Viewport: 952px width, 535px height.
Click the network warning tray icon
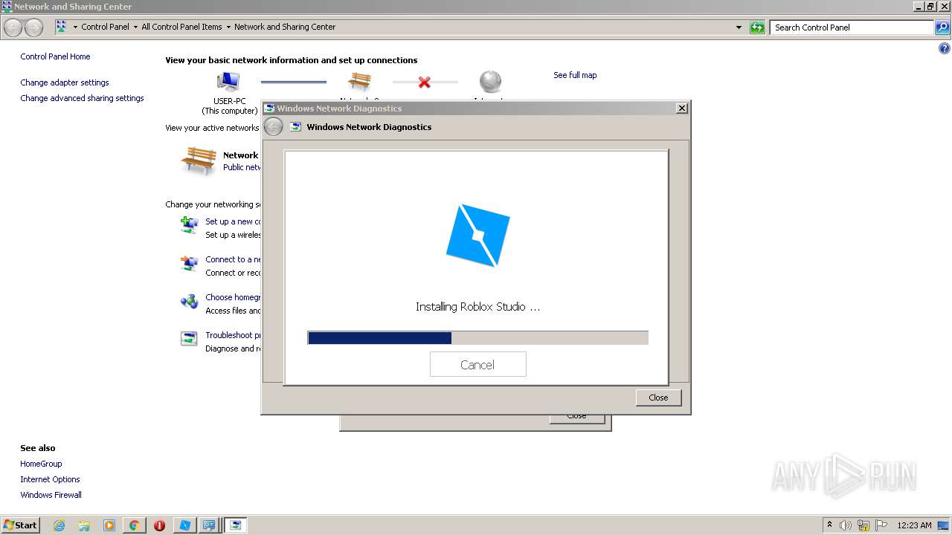[863, 525]
